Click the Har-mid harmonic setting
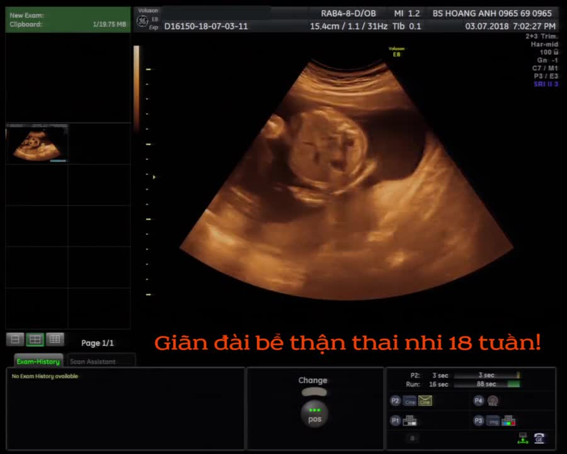The width and height of the screenshot is (567, 454). tap(544, 44)
